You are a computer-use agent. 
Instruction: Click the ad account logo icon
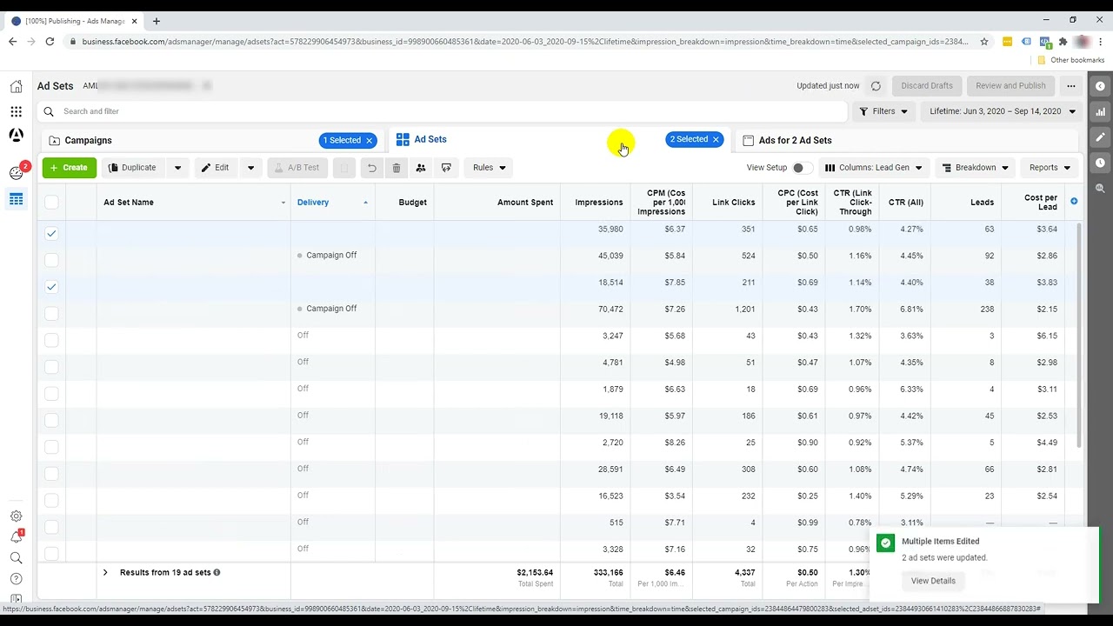[16, 136]
